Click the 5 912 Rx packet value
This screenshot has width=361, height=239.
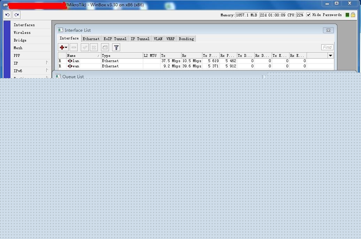[231, 66]
